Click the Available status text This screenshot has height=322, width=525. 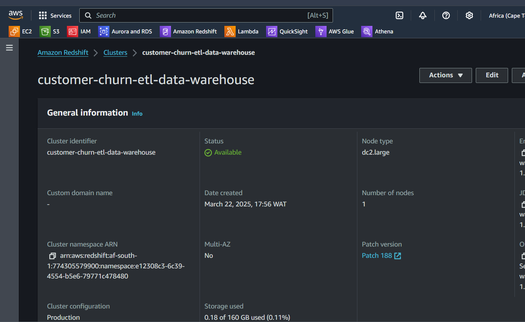click(x=228, y=152)
